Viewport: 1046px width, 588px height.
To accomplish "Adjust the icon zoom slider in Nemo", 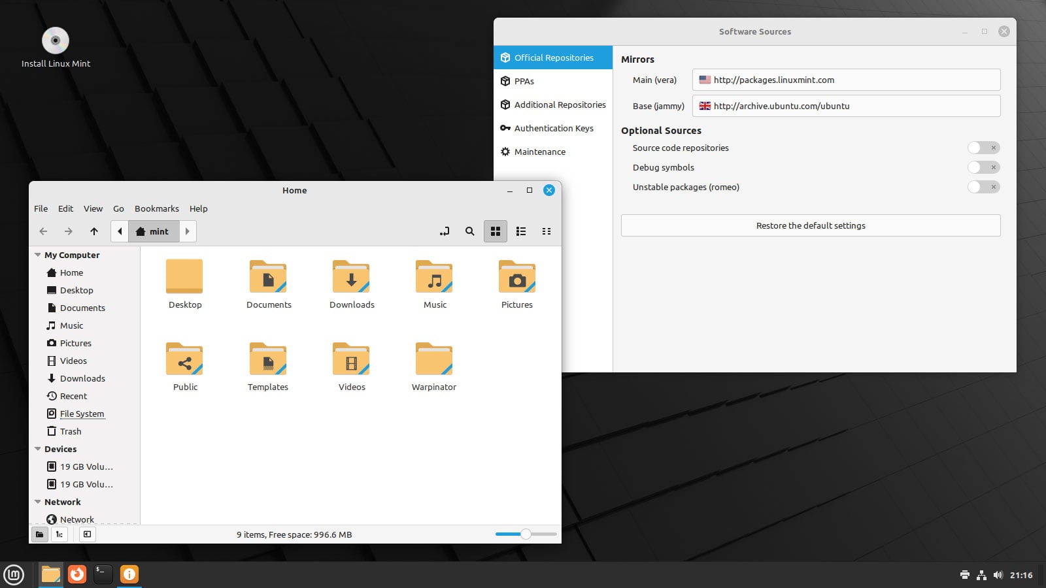I will [526, 534].
